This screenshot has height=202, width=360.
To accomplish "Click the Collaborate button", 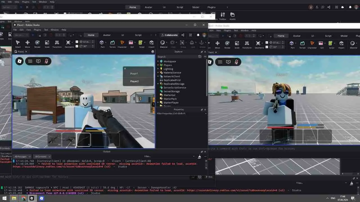I will 169,35.
